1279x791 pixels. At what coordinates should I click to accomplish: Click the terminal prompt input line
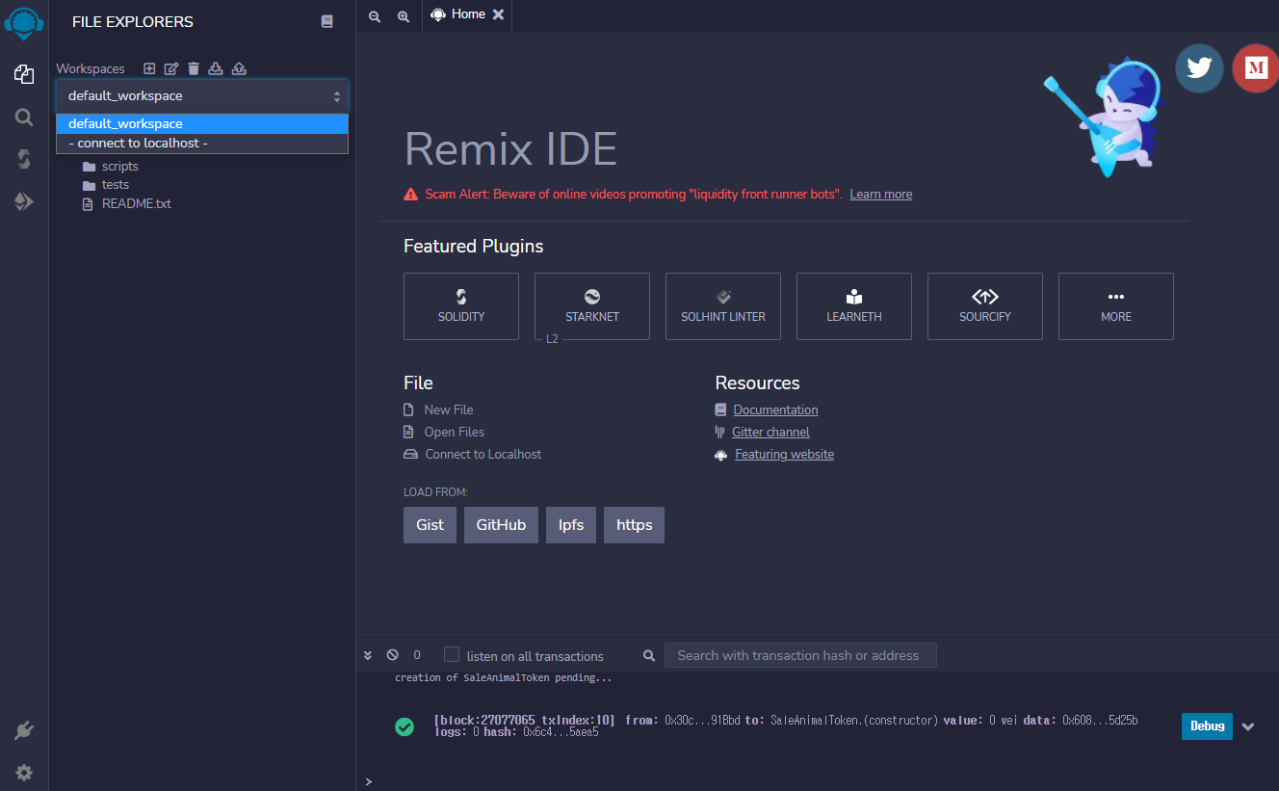point(819,781)
